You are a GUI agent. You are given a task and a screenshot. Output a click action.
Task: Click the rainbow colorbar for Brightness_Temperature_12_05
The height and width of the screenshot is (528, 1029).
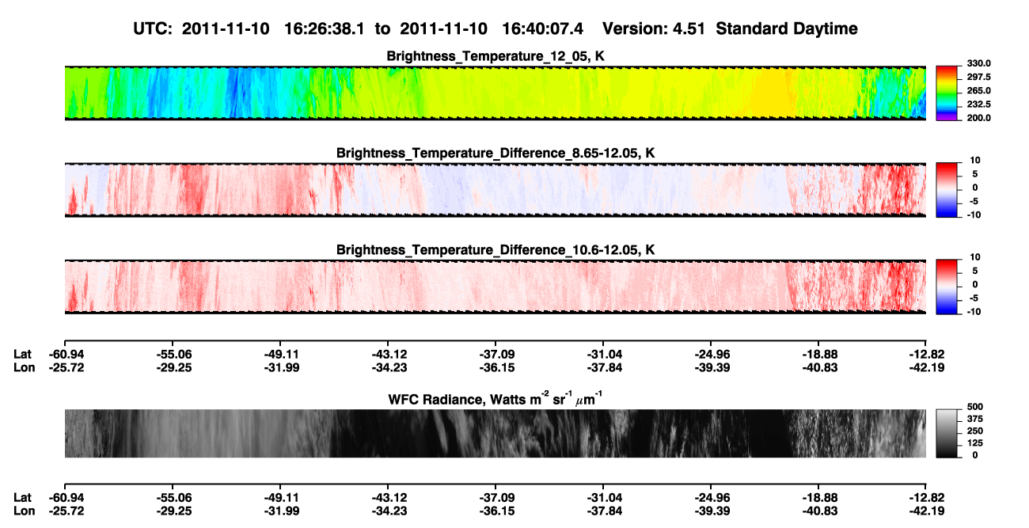point(947,93)
